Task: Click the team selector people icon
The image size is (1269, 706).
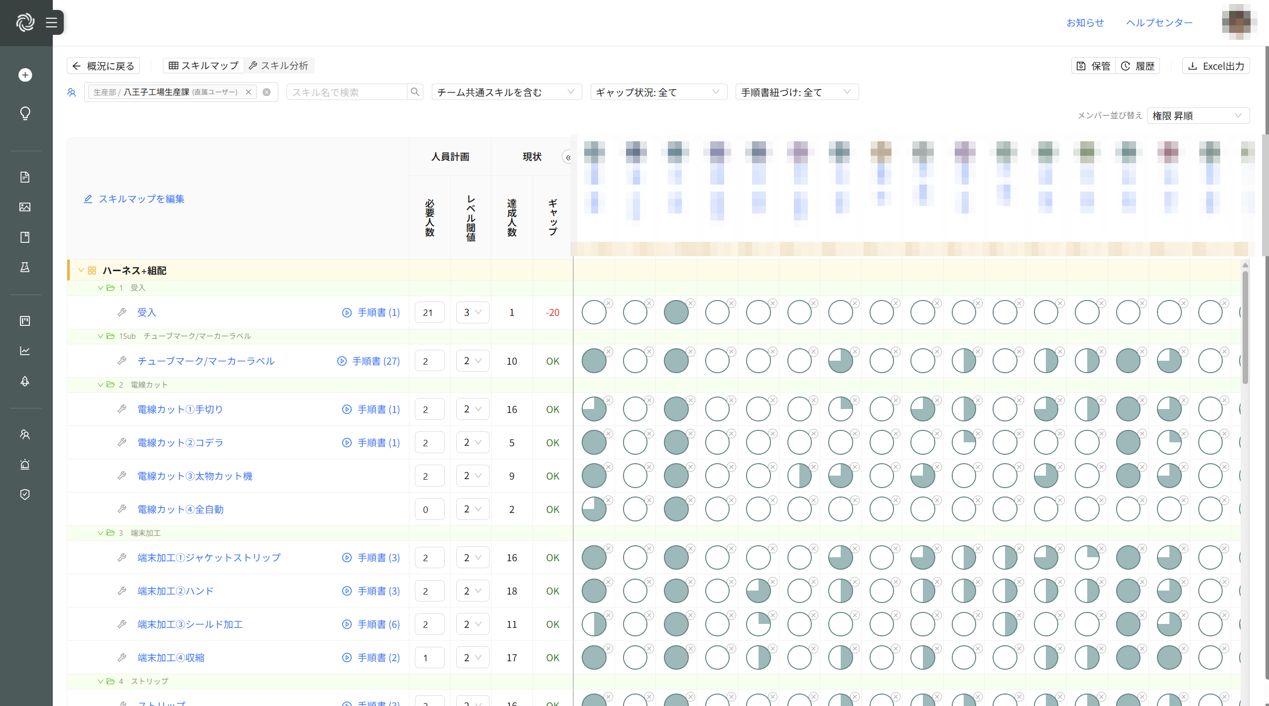Action: click(72, 92)
